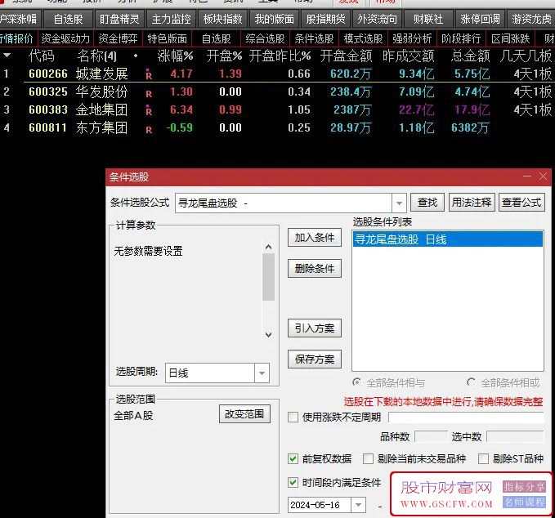Open 自选股 toolbar tab
This screenshot has width=555, height=518.
point(69,19)
